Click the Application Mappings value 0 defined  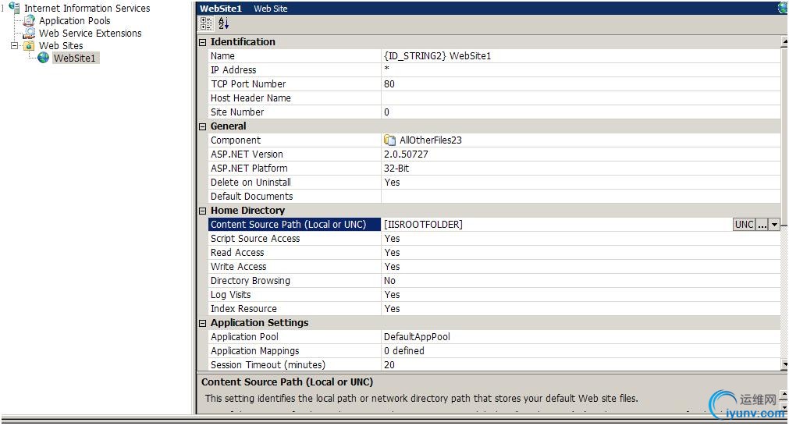[404, 351]
